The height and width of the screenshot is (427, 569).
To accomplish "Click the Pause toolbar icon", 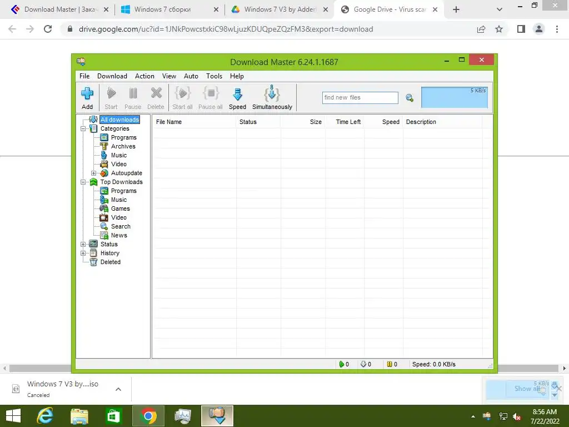I will [x=133, y=93].
